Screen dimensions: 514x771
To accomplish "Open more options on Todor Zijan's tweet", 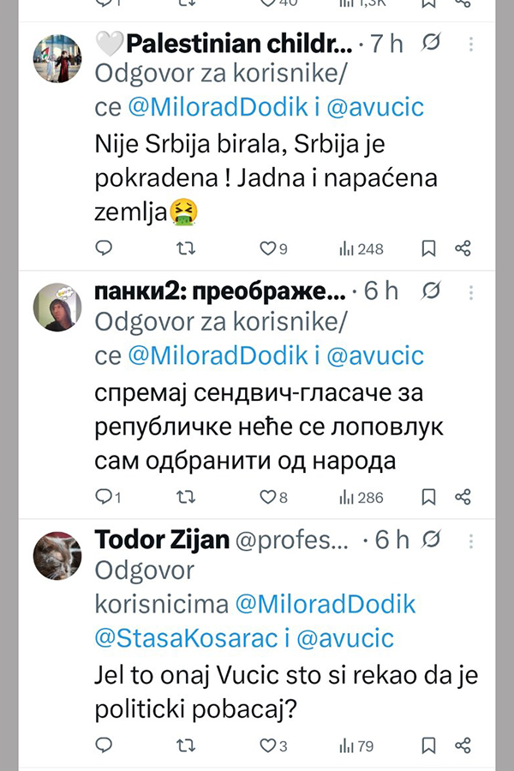I will [x=470, y=540].
